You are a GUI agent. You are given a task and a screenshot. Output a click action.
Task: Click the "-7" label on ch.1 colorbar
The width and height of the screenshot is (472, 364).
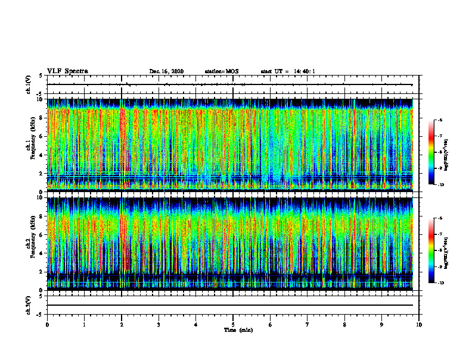point(440,136)
